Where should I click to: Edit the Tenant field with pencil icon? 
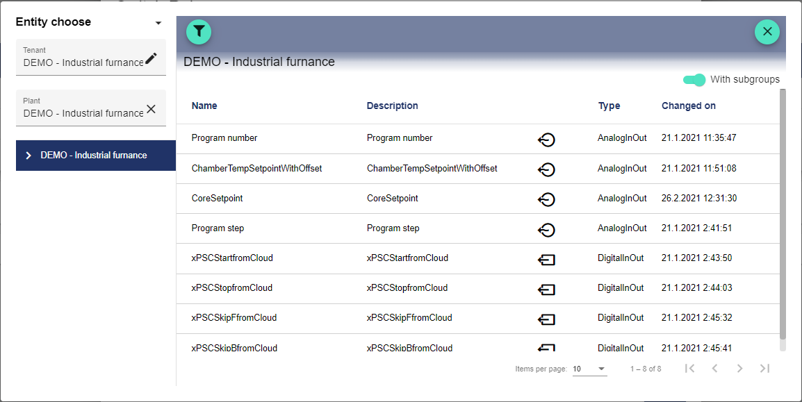tap(151, 58)
